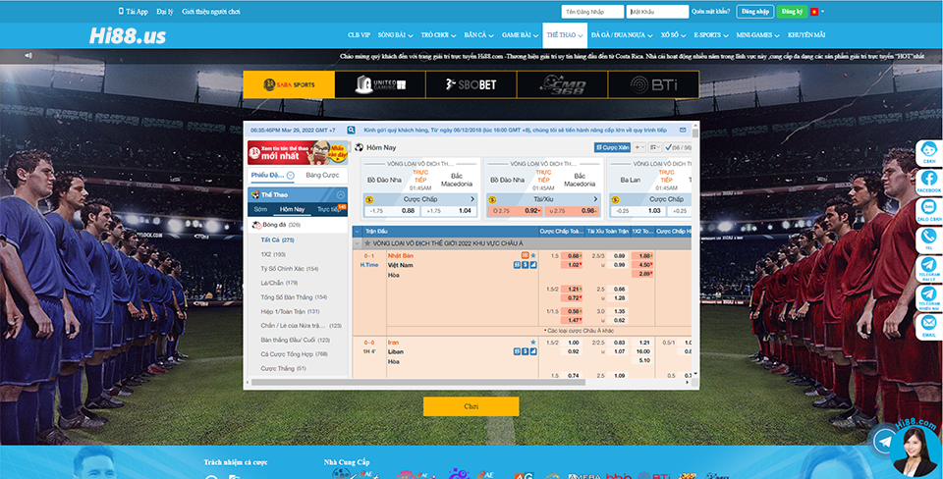This screenshot has height=479, width=943.
Task: Toggle league favorite star for Khu Vực Châu Á
Action: (366, 243)
